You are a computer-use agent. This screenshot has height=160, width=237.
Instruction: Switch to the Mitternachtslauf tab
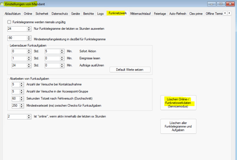click(140, 14)
